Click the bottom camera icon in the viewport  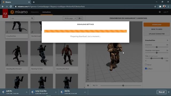[88, 80]
